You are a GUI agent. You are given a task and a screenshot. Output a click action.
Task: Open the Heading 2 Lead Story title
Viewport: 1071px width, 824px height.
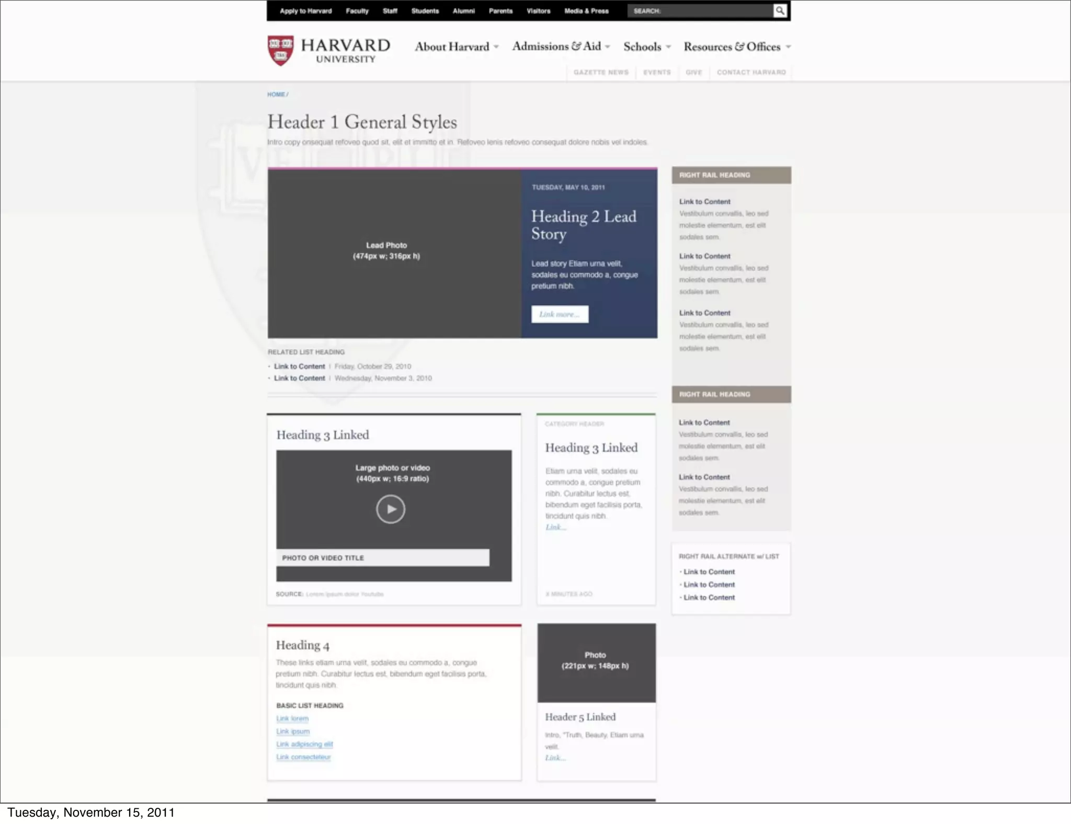583,225
